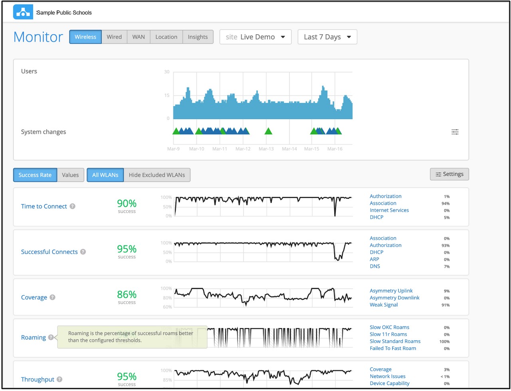Open the chart filter icon beside System changes
The width and height of the screenshot is (511, 391).
click(455, 132)
